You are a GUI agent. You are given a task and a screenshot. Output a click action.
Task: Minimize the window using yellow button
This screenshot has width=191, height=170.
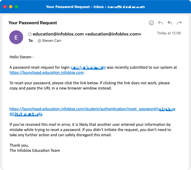(x=11, y=7)
